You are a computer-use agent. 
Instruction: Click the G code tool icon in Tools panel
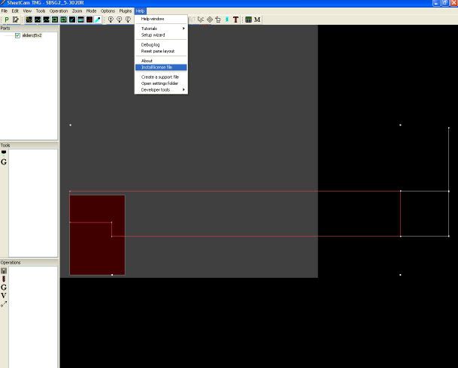pos(4,161)
